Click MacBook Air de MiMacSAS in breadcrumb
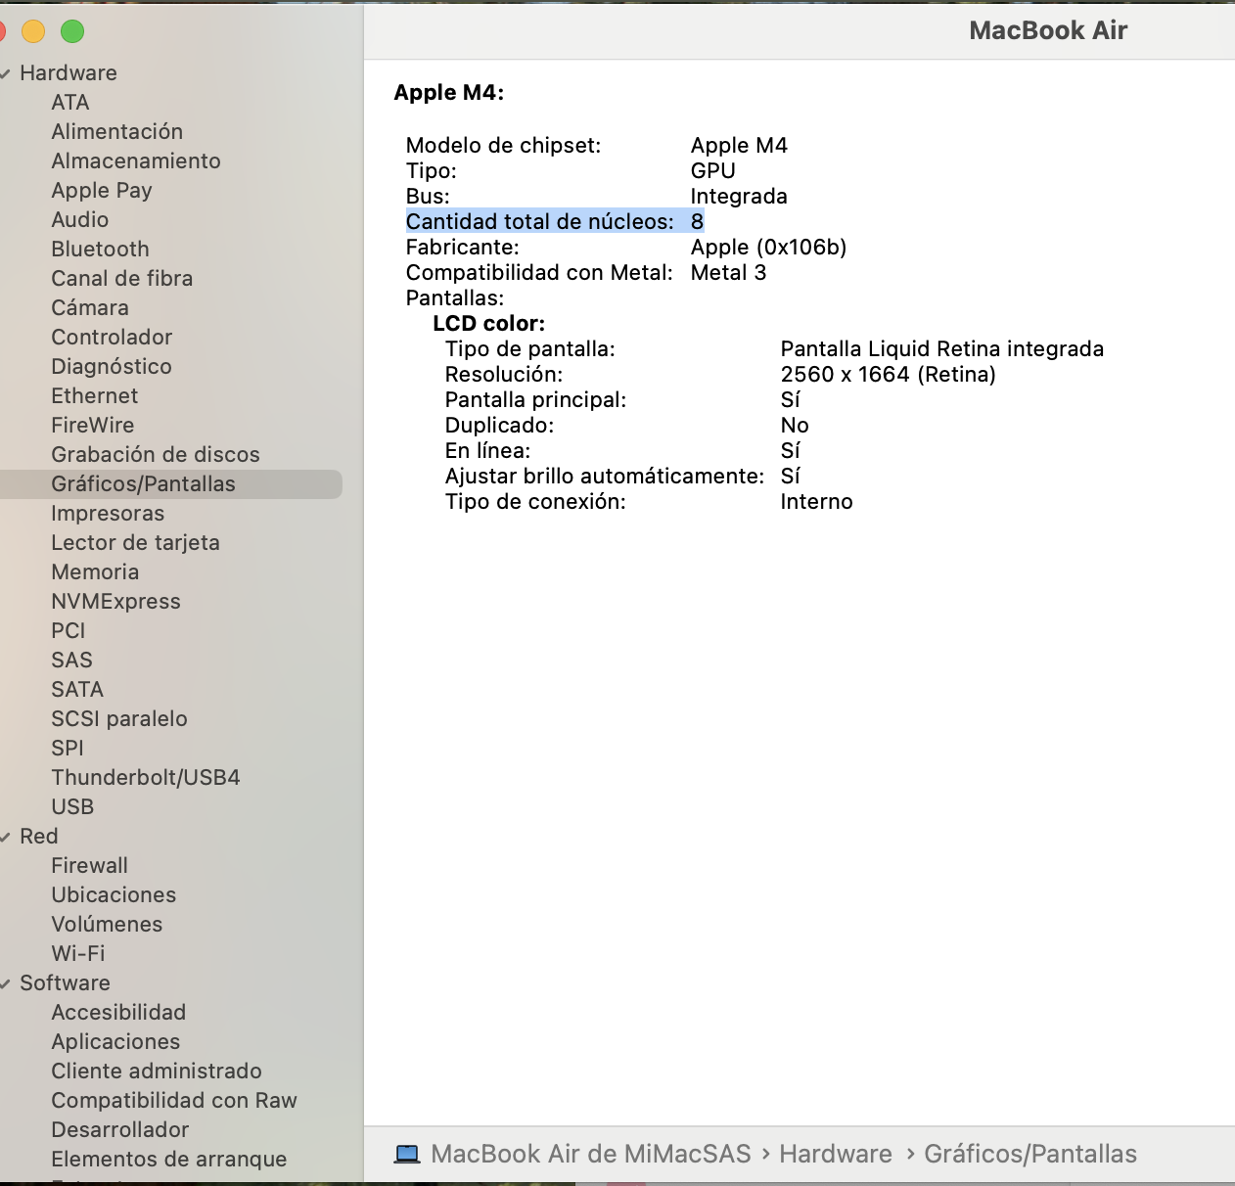 click(587, 1154)
